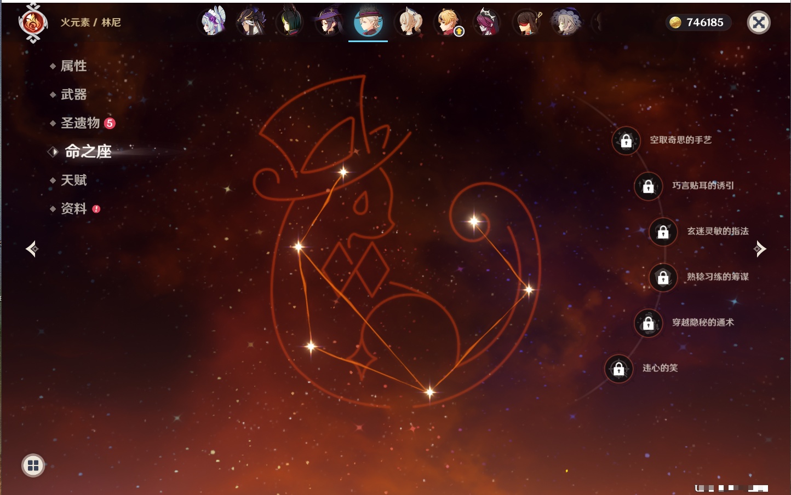Click the red badge 5 beside 圣遗物
The height and width of the screenshot is (495, 791).
tap(110, 123)
